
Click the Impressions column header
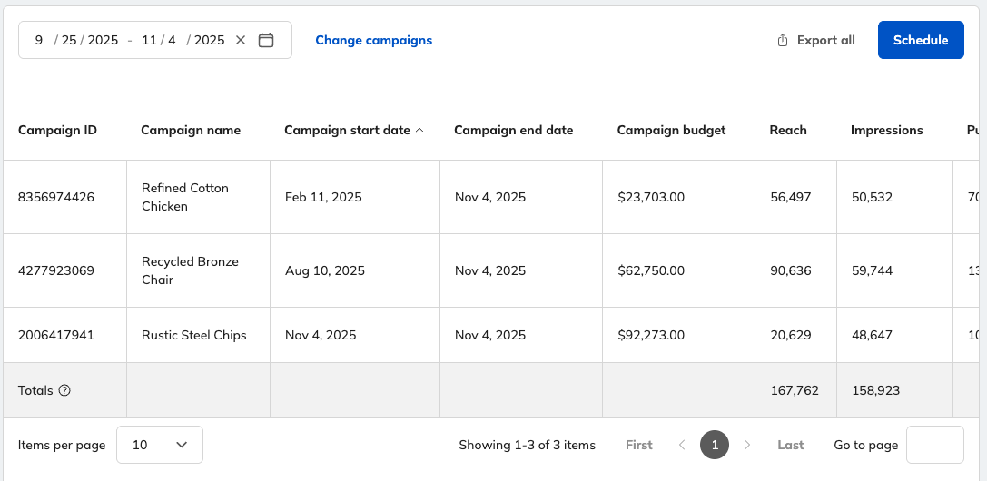tap(886, 130)
